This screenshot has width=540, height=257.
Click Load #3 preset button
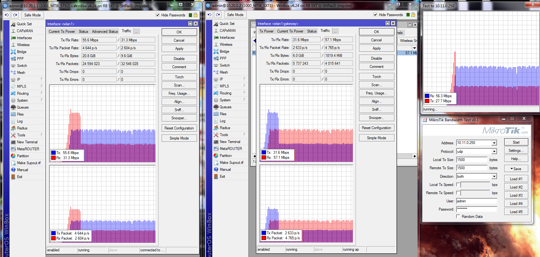click(x=516, y=195)
